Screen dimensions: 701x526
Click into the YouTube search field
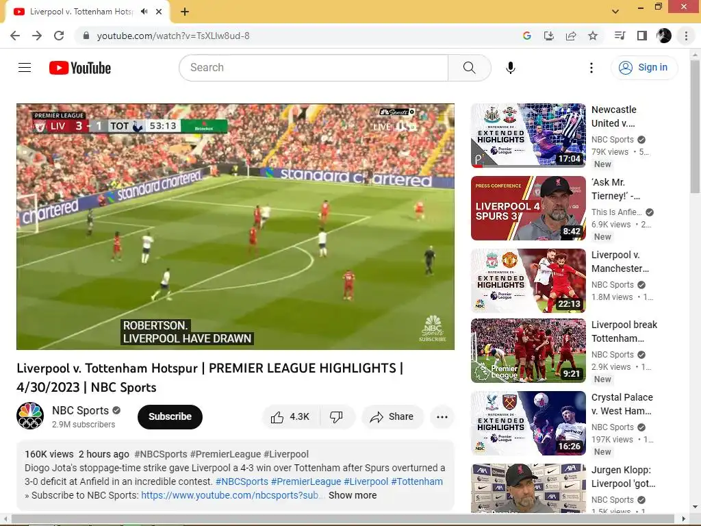(x=314, y=68)
